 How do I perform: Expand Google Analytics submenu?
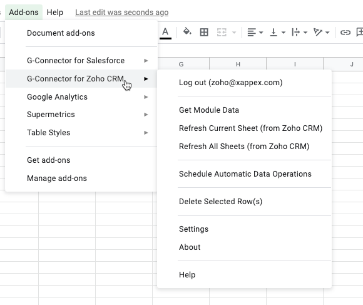tap(81, 97)
